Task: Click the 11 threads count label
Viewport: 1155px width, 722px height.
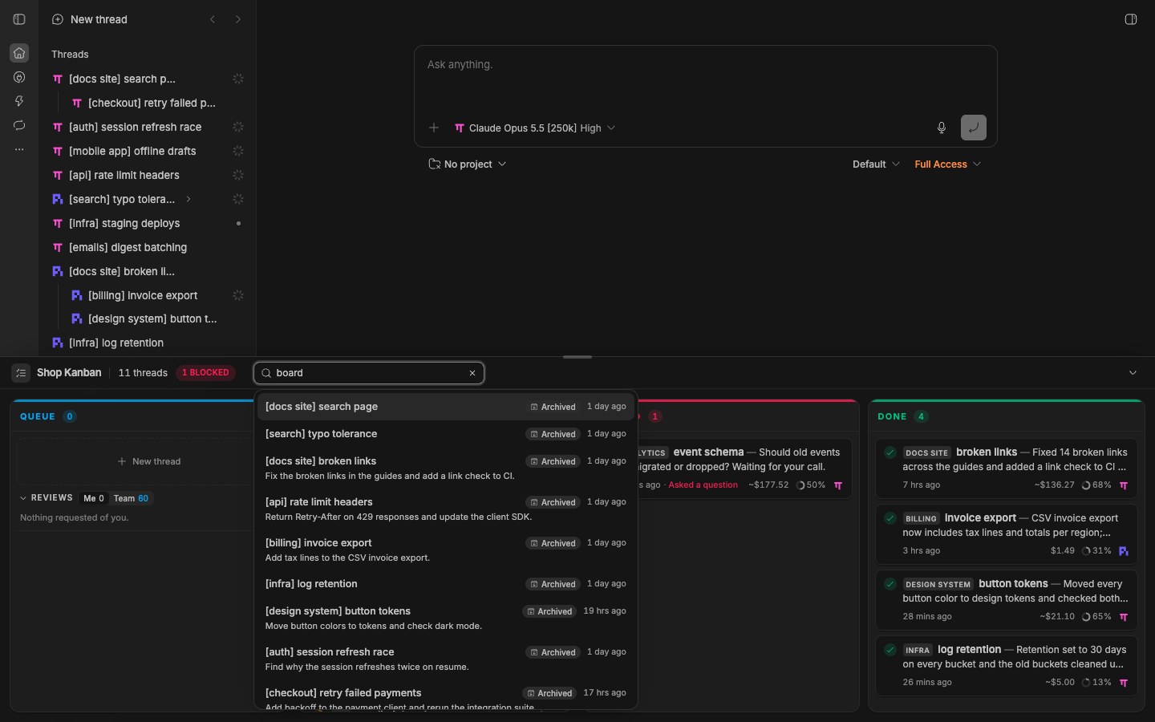Action: [x=143, y=373]
